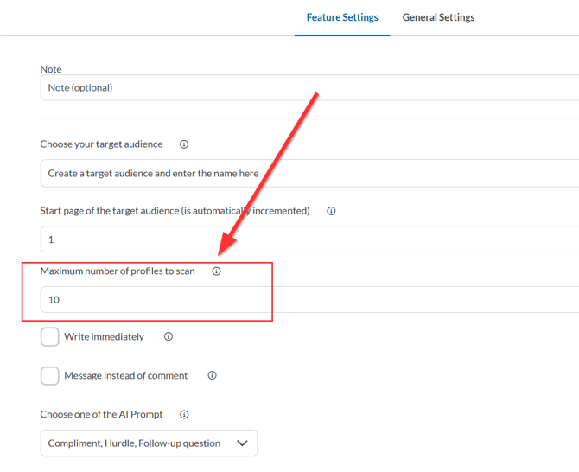Viewport: 579px width, 472px height.
Task: Open info icon beside Start page label
Action: (331, 211)
